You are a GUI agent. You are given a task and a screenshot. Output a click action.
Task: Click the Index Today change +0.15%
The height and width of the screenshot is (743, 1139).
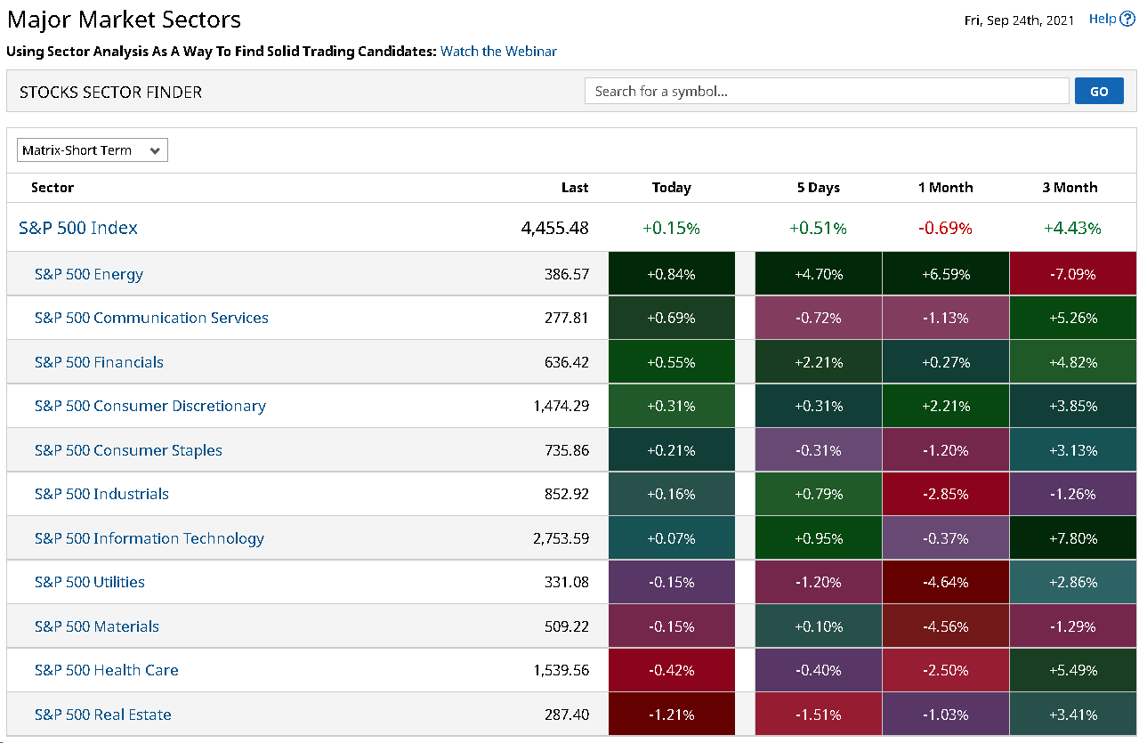coord(672,229)
